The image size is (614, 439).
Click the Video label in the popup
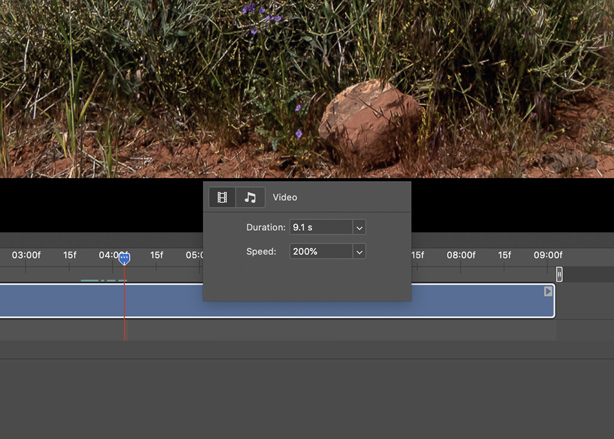(x=285, y=197)
